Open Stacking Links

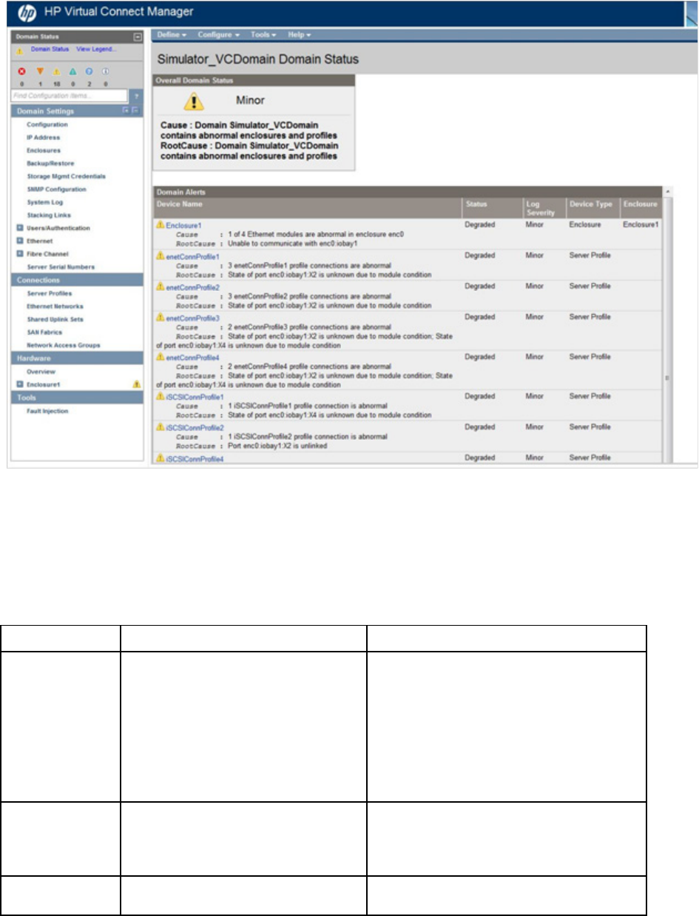pos(49,215)
